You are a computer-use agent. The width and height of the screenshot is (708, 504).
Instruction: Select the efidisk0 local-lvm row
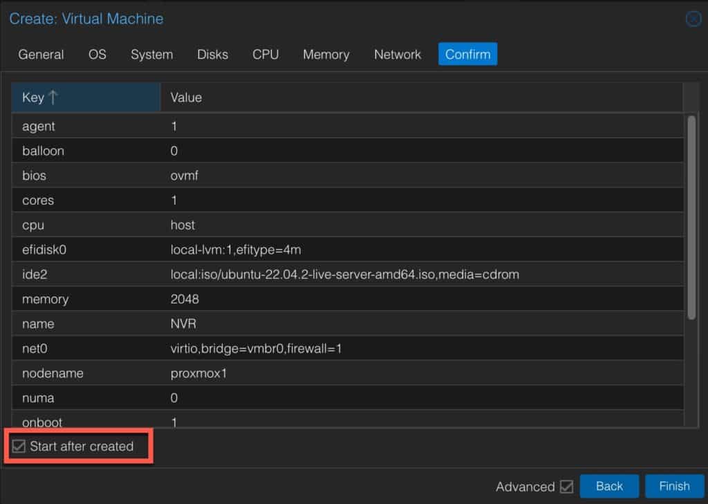347,250
